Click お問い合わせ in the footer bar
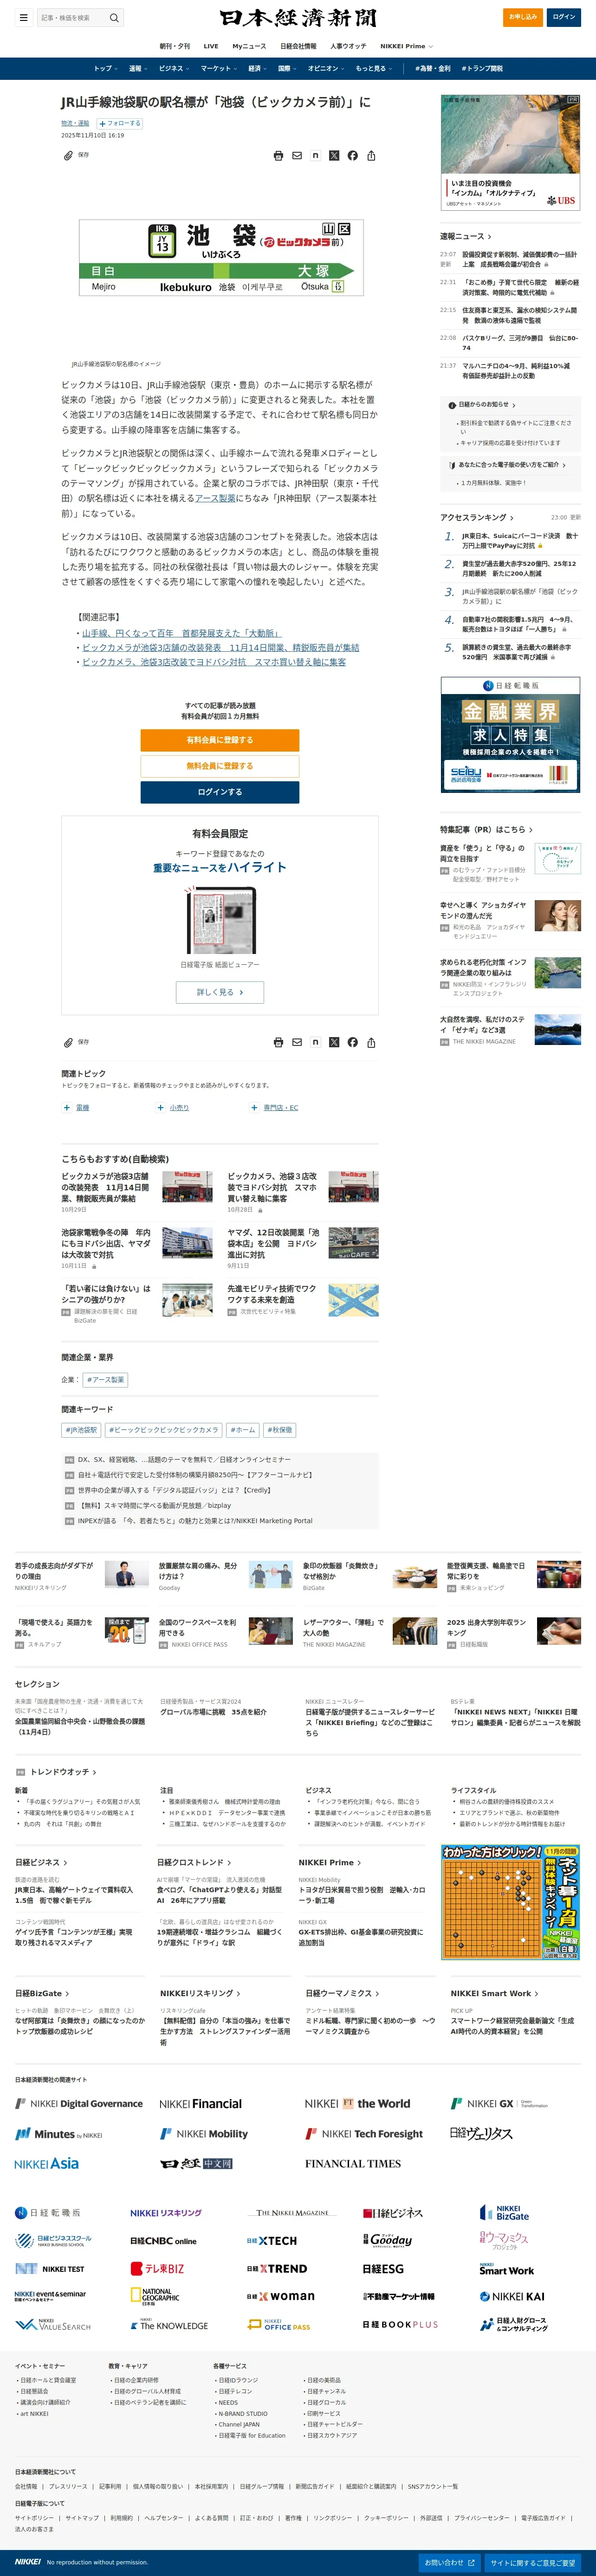This screenshot has height=2576, width=596. click(x=449, y=2563)
